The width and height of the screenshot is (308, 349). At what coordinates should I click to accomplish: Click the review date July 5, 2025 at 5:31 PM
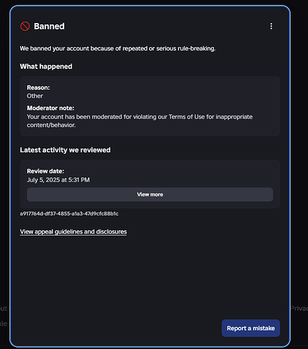pyautogui.click(x=59, y=180)
